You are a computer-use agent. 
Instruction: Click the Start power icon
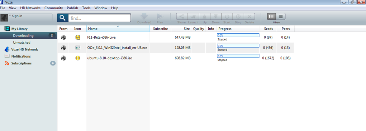pyautogui.click(x=227, y=16)
